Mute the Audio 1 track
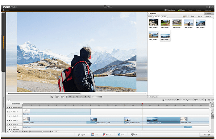This screenshot has height=139, width=216. (7, 125)
